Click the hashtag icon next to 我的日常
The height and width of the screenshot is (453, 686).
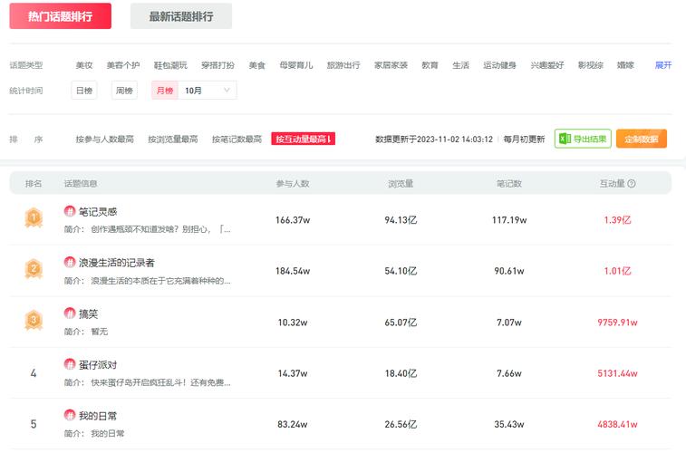tap(70, 415)
